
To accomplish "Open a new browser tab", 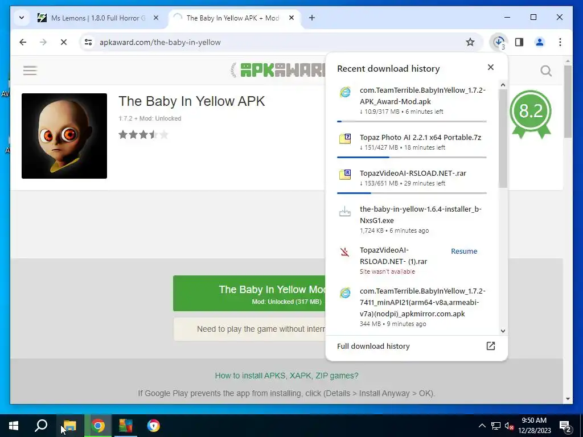I will click(x=312, y=18).
